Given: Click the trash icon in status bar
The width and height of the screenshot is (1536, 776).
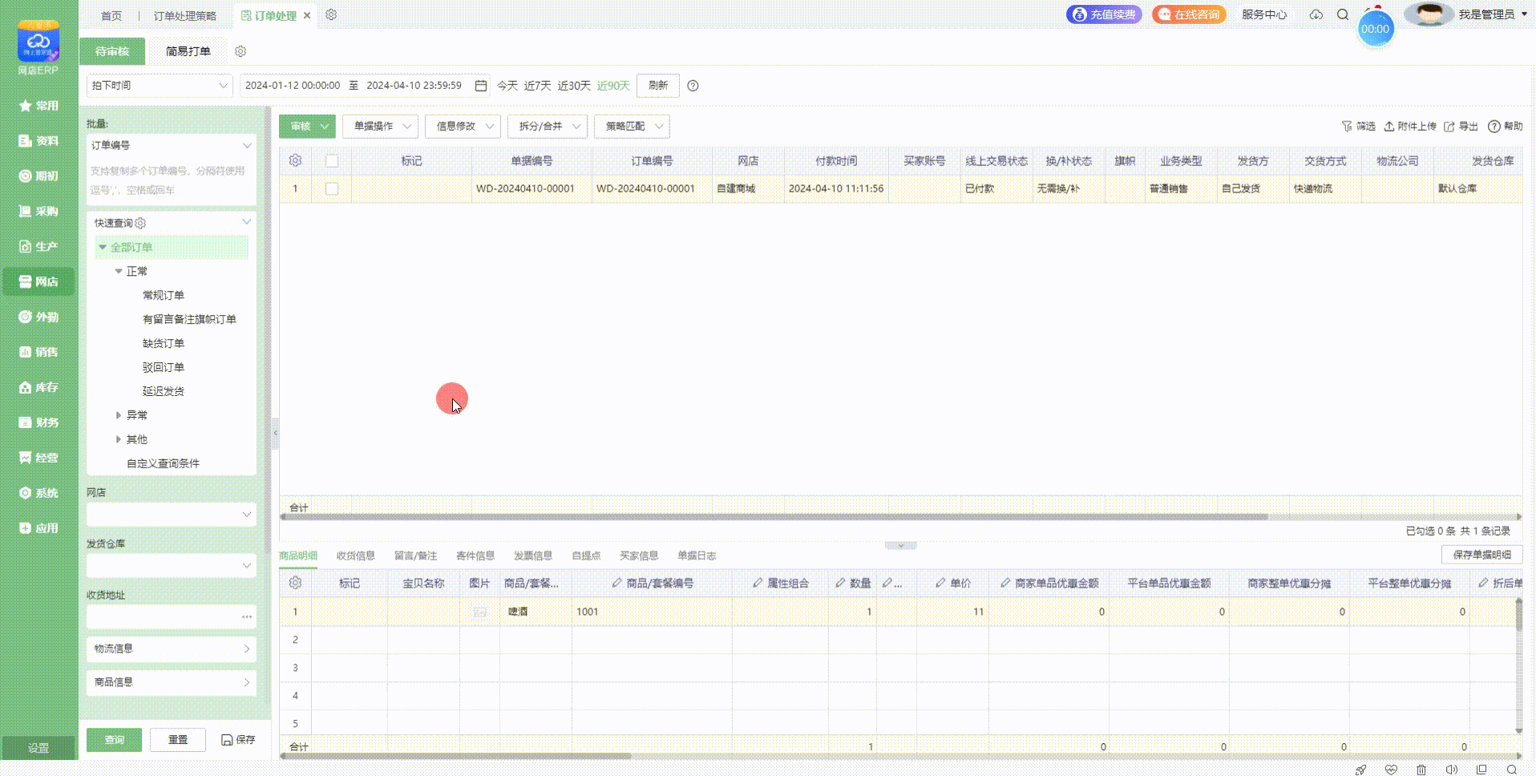Looking at the screenshot, I should [x=1421, y=770].
